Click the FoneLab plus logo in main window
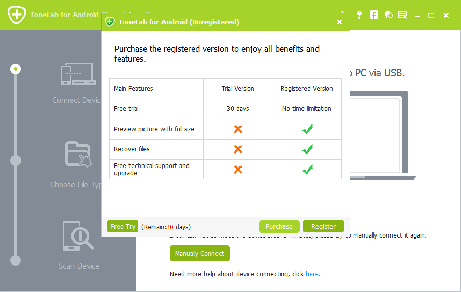This screenshot has height=292, width=461. [x=17, y=15]
